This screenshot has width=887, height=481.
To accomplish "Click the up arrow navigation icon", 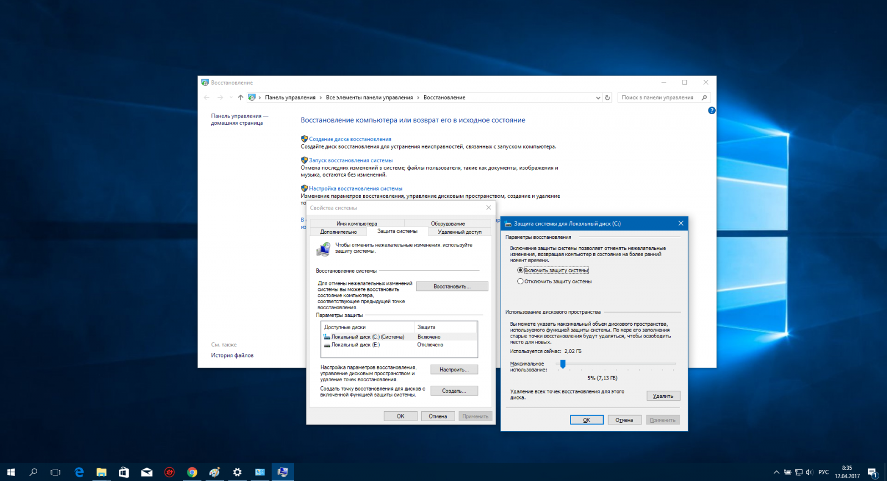I will (x=241, y=98).
